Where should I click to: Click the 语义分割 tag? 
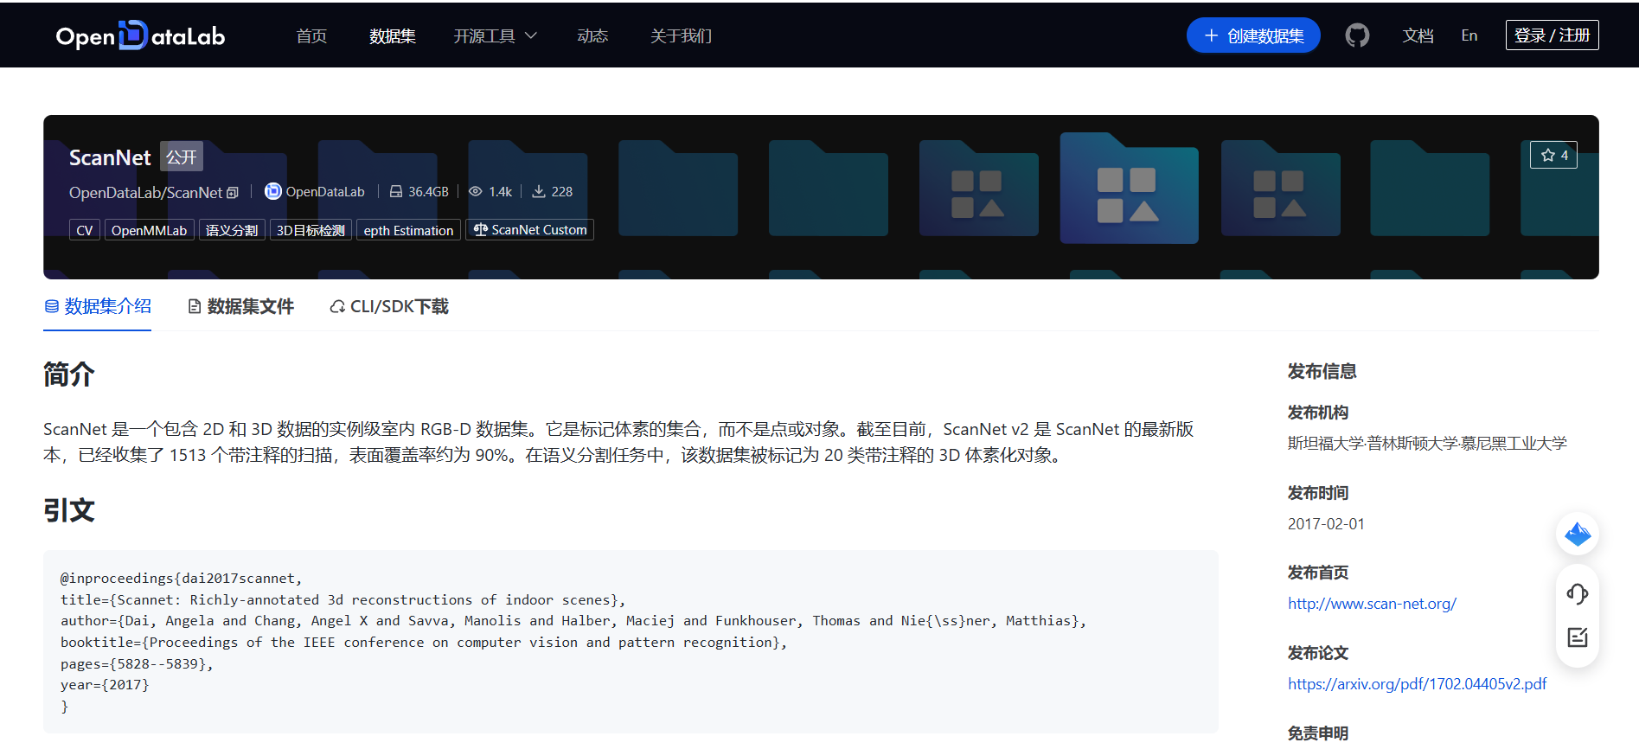point(232,230)
